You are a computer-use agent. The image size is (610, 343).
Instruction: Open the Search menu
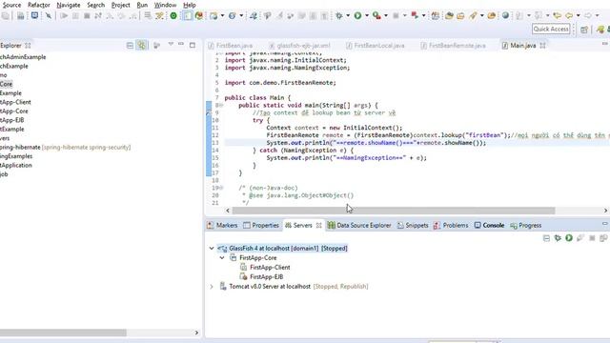click(x=95, y=5)
